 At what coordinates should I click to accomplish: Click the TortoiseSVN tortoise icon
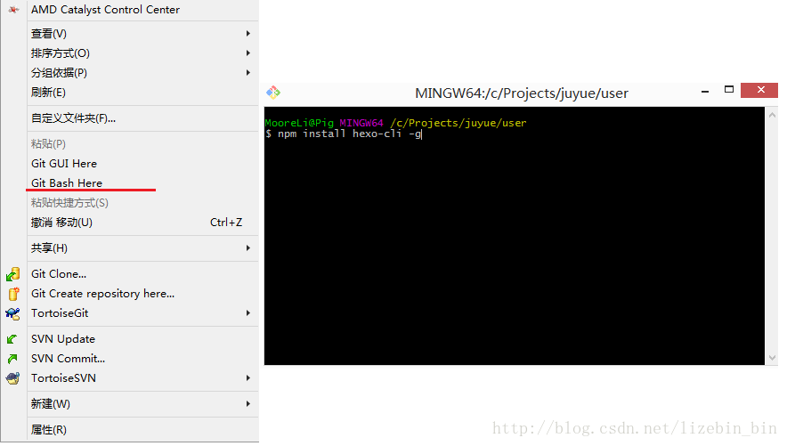(12, 378)
